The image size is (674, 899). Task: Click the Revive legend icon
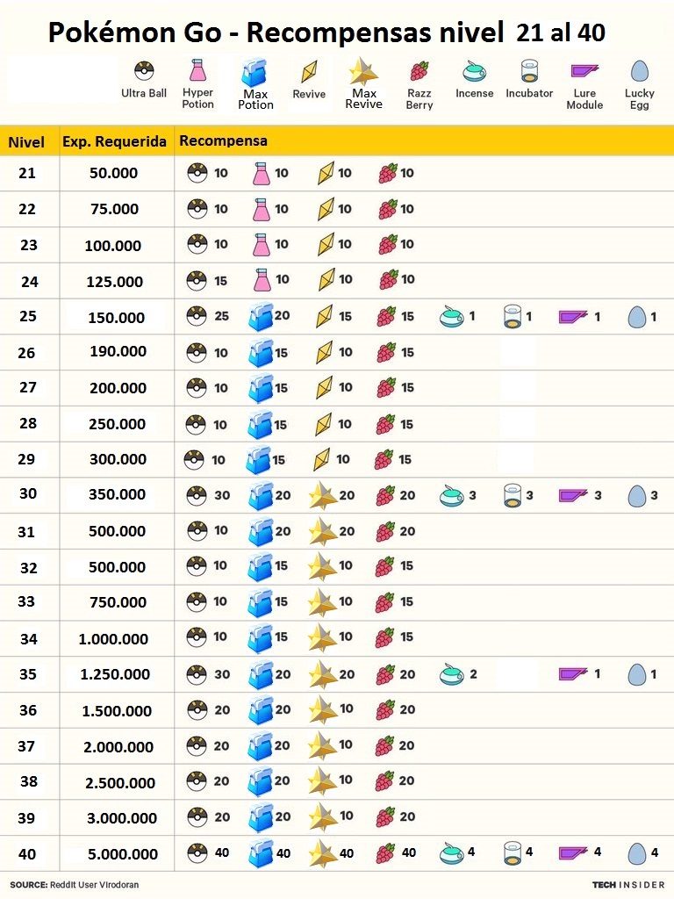pyautogui.click(x=309, y=72)
